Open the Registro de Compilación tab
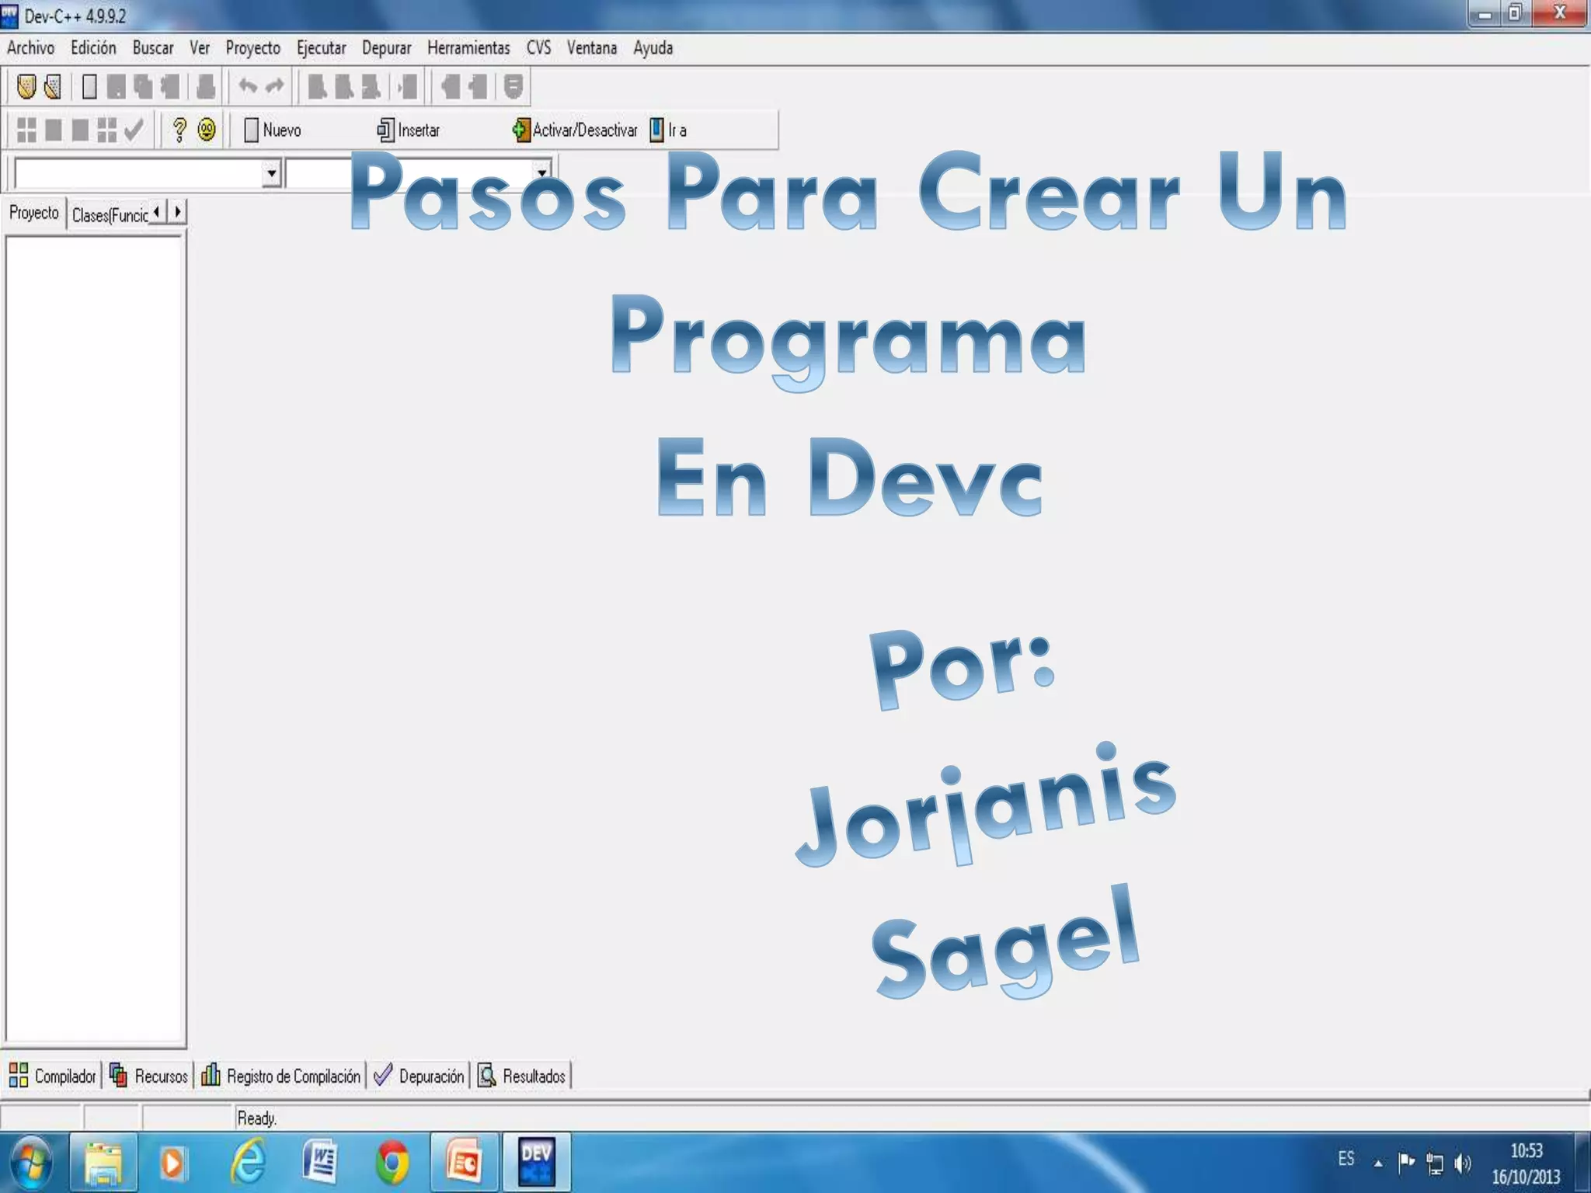 pos(281,1076)
